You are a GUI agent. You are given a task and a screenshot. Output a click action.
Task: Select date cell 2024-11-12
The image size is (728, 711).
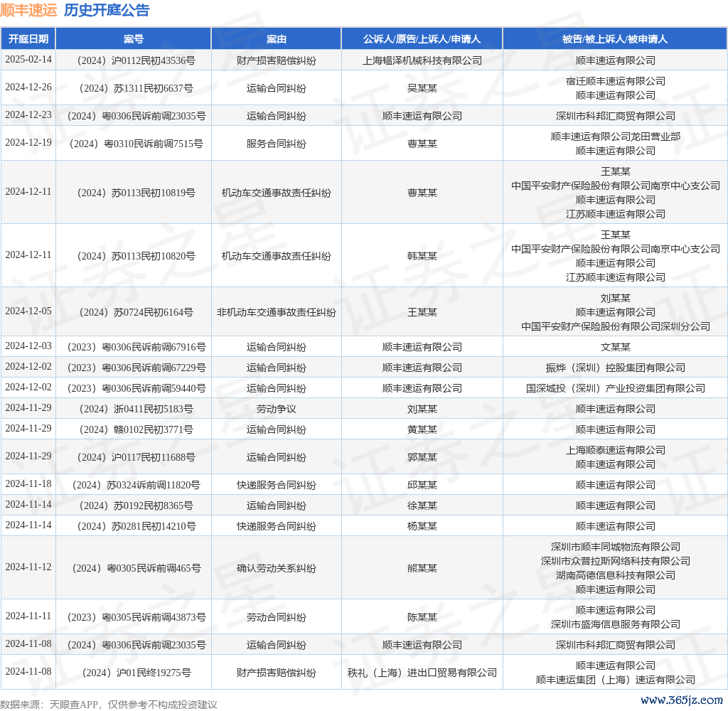28,567
